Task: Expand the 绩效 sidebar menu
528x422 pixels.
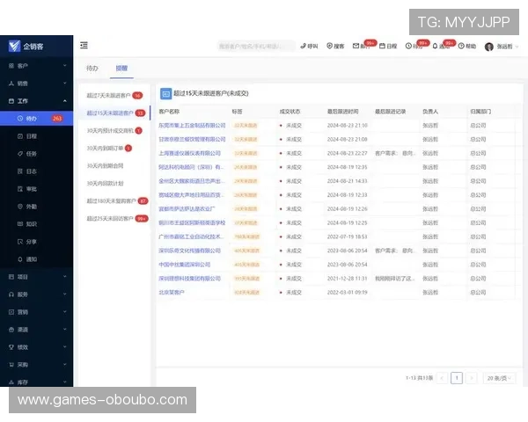Action: point(36,347)
